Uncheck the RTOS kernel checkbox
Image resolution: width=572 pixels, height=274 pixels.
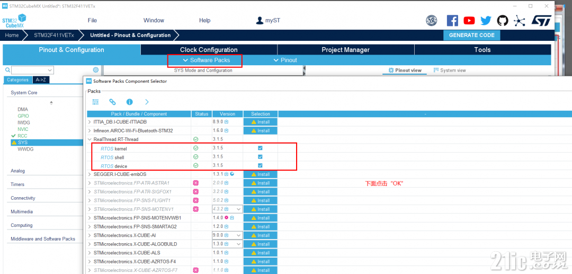point(260,148)
